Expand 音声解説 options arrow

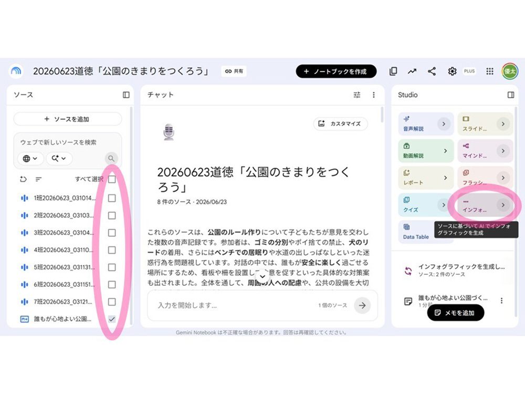click(444, 124)
